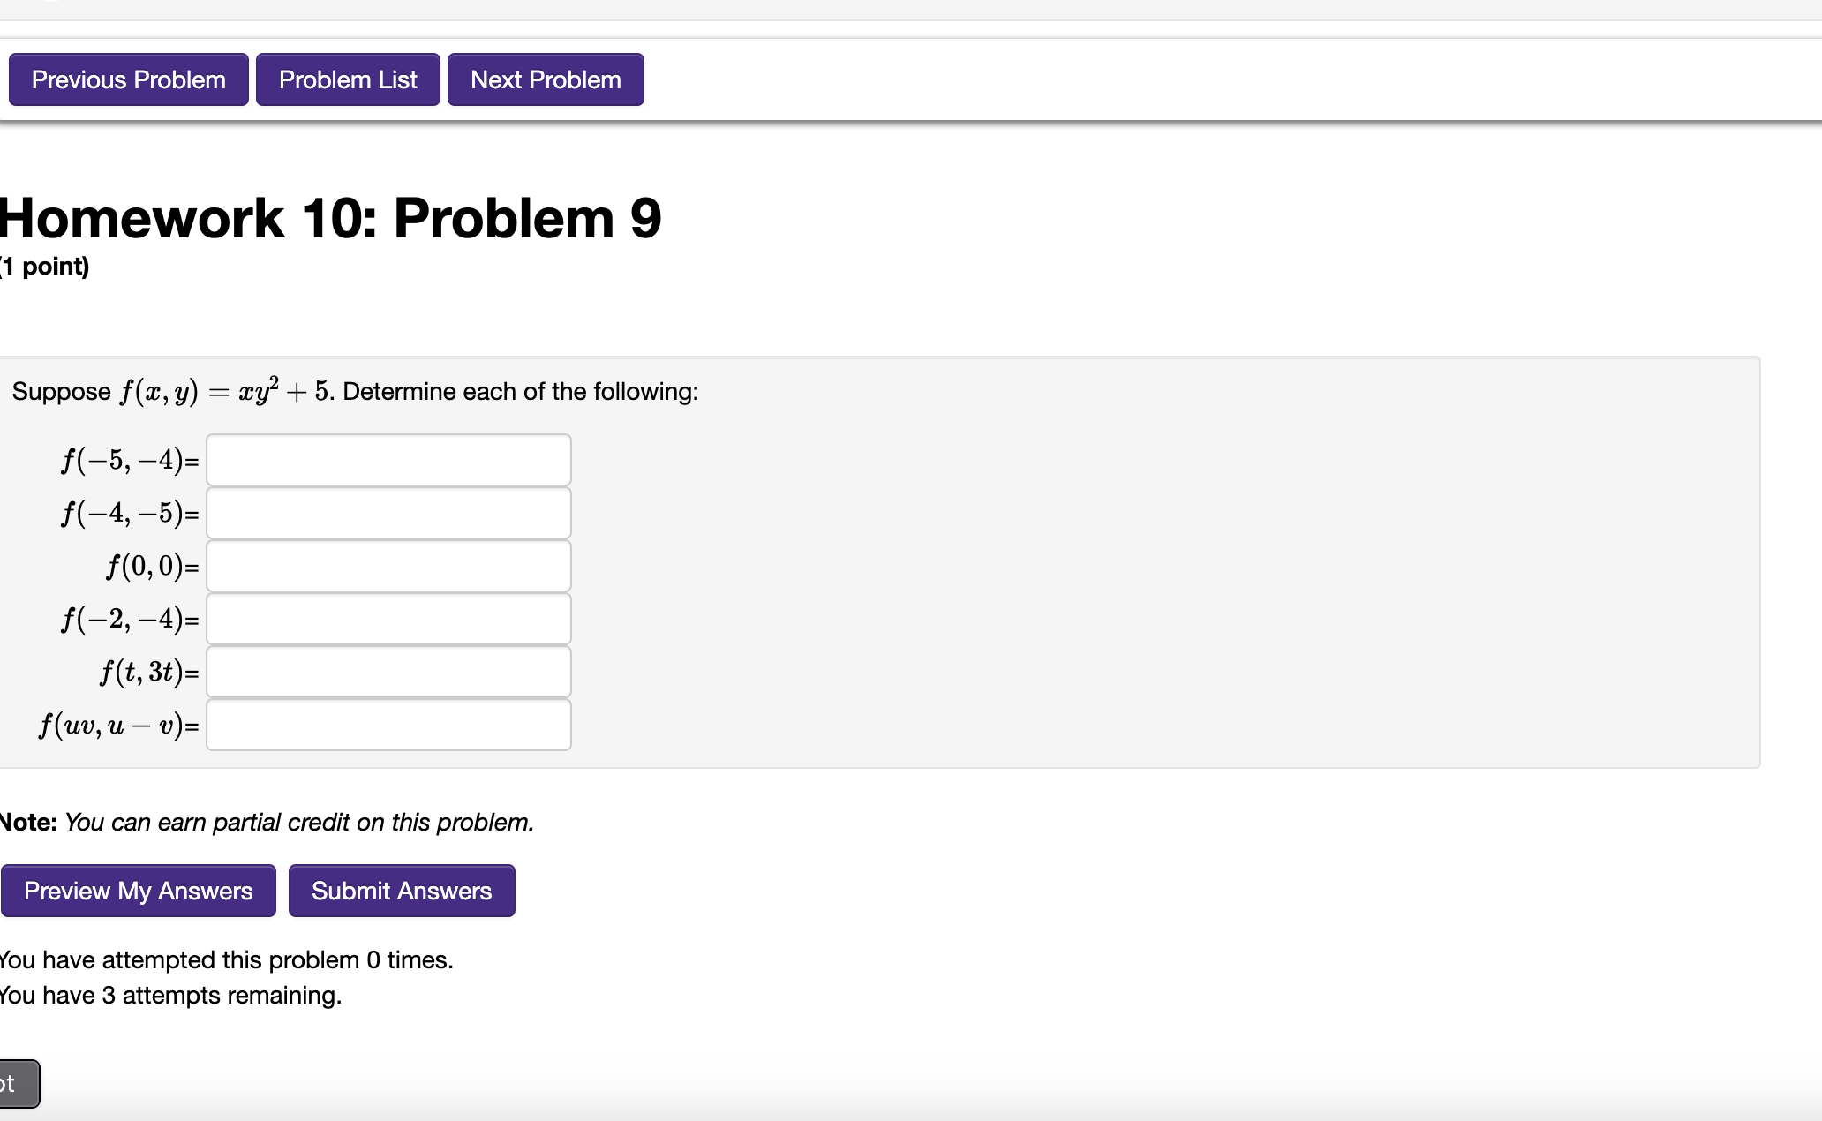
Task: Focus the f(t,3t) answer field
Action: (x=388, y=672)
